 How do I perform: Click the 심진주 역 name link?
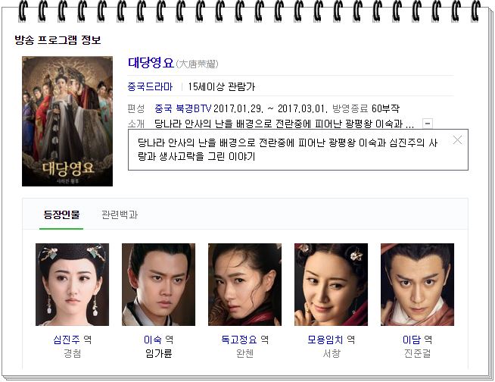click(73, 340)
